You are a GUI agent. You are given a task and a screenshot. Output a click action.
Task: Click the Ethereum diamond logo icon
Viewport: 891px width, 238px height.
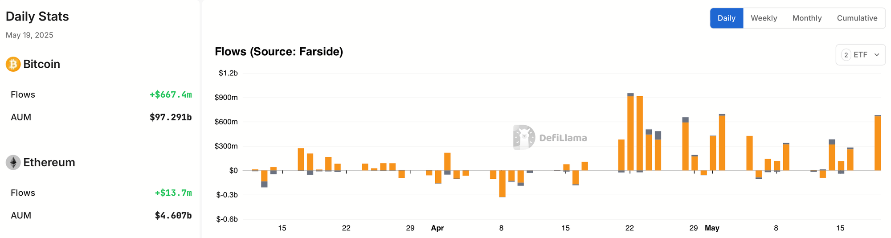click(x=13, y=162)
